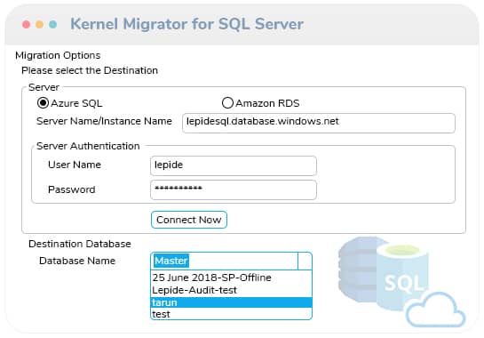Choose 25 June 2018-SP-Offline database

tap(231, 278)
